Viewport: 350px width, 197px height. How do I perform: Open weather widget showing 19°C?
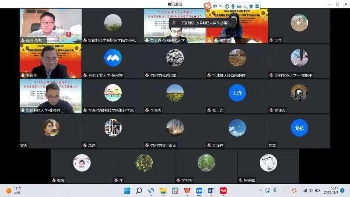point(13,190)
